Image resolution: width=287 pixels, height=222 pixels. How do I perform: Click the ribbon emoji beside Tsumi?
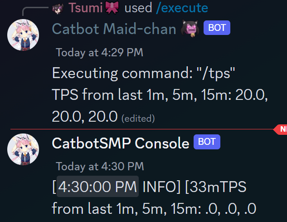point(112,8)
